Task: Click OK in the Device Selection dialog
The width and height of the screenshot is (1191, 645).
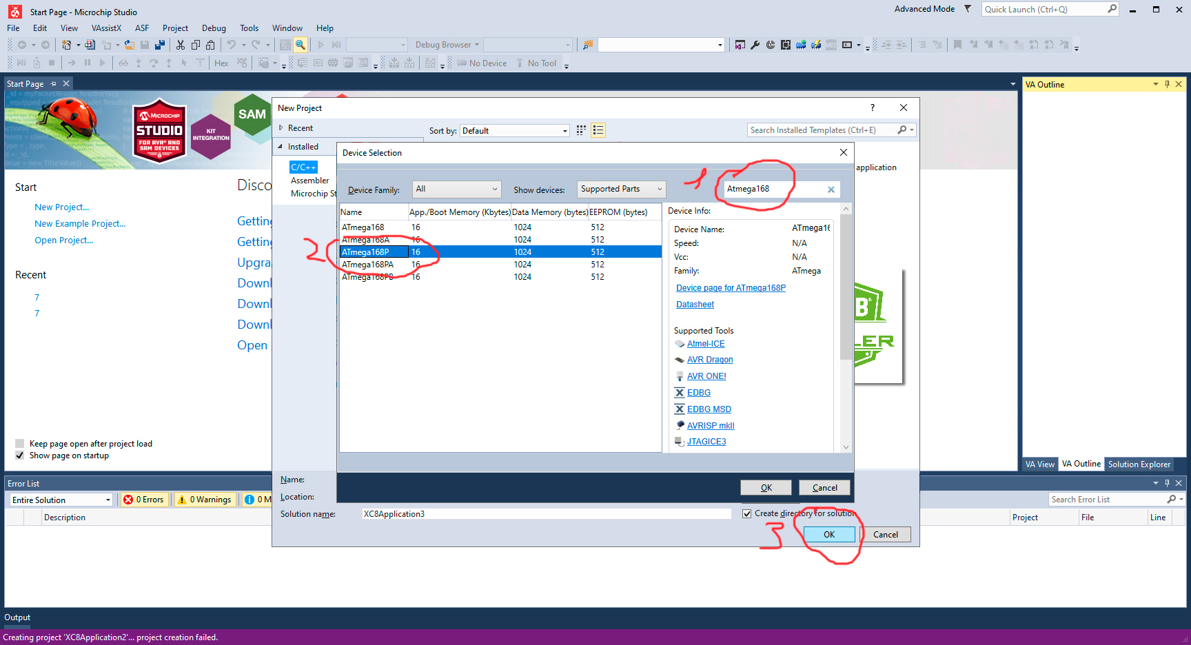Action: tap(766, 487)
